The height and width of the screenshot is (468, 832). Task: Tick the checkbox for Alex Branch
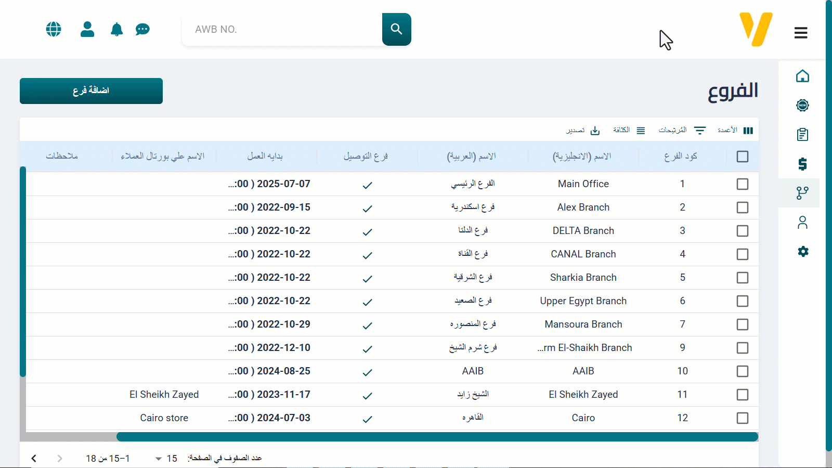tap(743, 207)
